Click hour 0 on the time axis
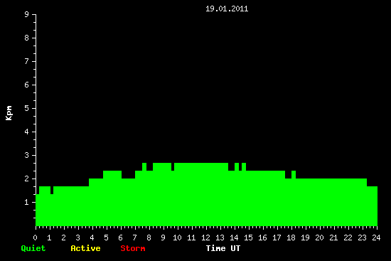 35,238
